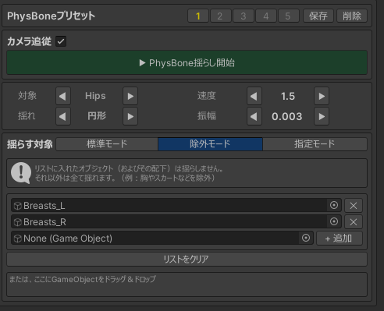Click the cube icon beside None (Game Object)
The height and width of the screenshot is (311, 384).
(x=18, y=239)
